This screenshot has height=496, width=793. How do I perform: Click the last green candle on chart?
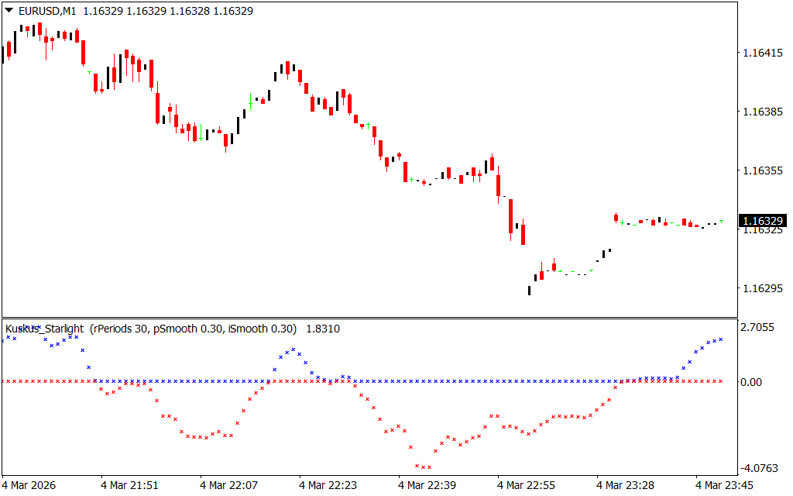pyautogui.click(x=722, y=221)
